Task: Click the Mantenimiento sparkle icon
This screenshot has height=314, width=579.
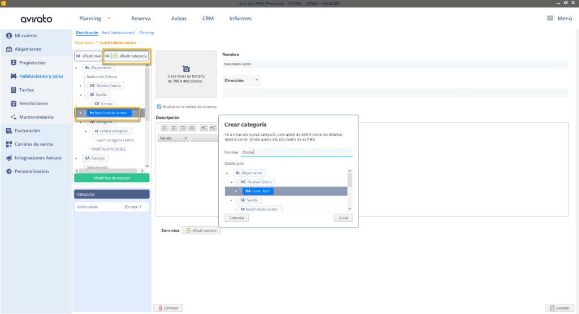Action: pyautogui.click(x=14, y=117)
